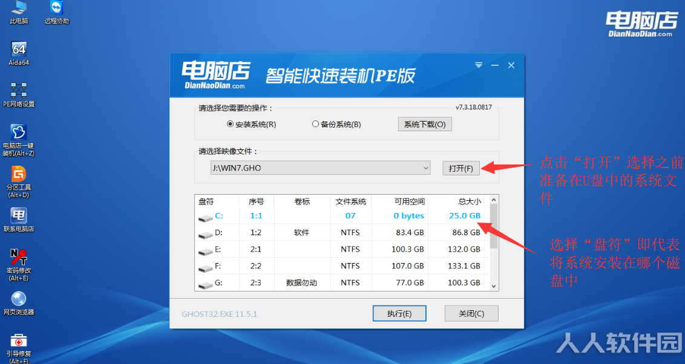Screen dimensions: 685x364
Task: Click the 打开(F) button
Action: pyautogui.click(x=461, y=168)
